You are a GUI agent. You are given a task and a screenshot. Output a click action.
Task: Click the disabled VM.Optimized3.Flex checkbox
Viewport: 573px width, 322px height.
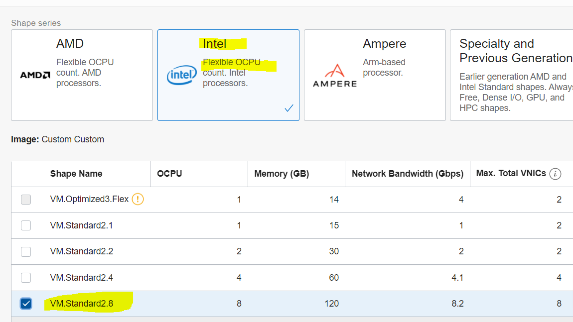[26, 200]
